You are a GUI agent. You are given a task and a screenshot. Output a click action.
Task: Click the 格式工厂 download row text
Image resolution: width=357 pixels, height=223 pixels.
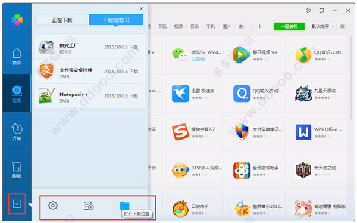pyautogui.click(x=69, y=45)
